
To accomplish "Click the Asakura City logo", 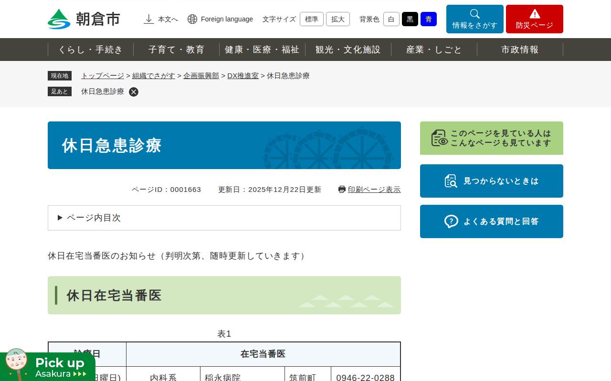I will pyautogui.click(x=84, y=19).
